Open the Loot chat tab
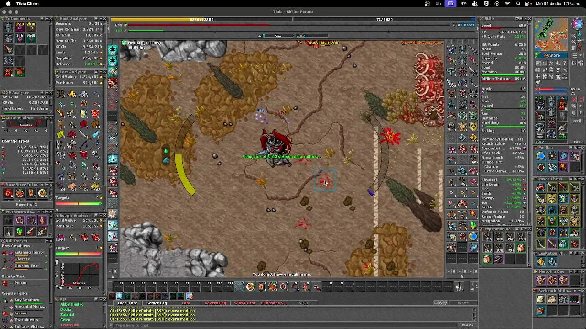 click(x=186, y=303)
